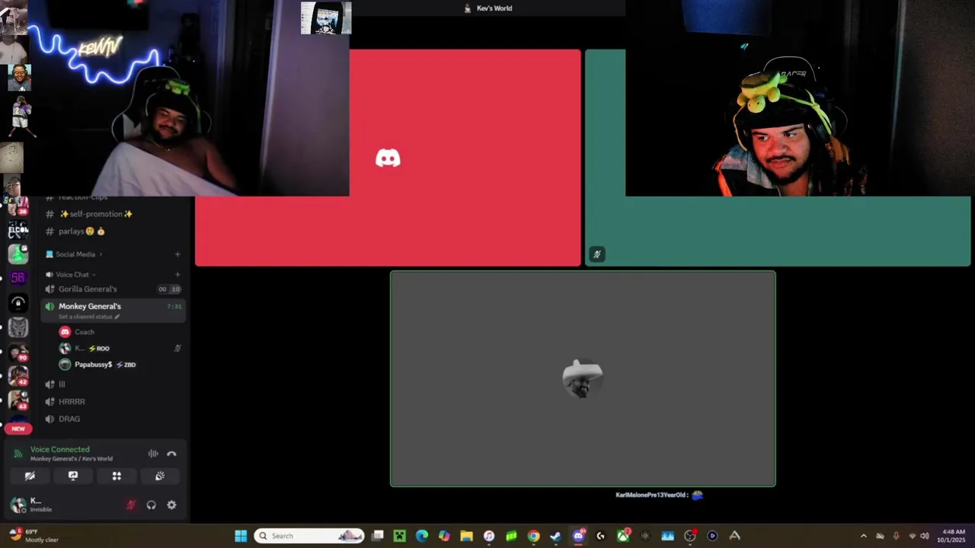This screenshot has height=548, width=975.
Task: Click the taskbar Search box
Action: [309, 536]
